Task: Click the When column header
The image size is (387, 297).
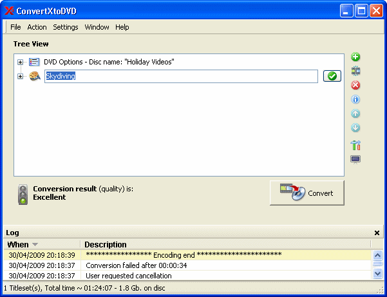Action: (42, 244)
